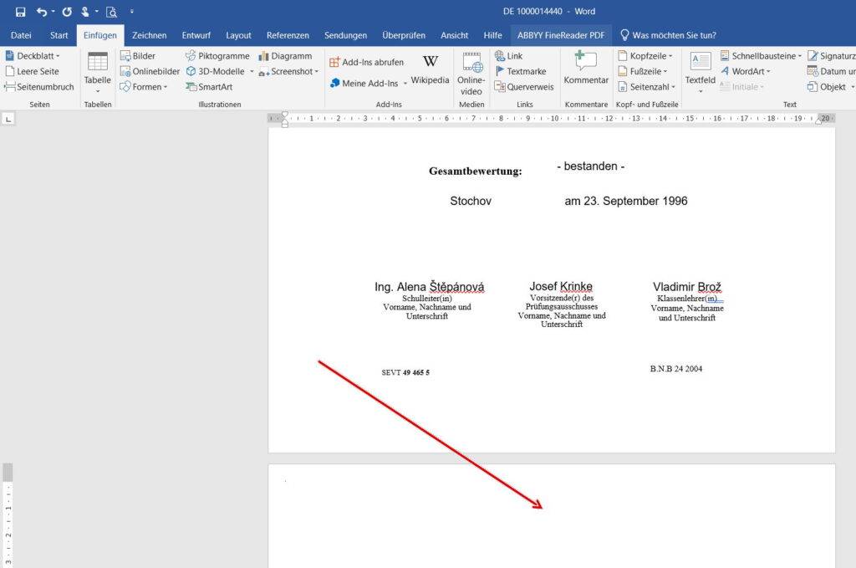This screenshot has width=856, height=568.
Task: Insert a Signaturzeile
Action: (x=832, y=56)
